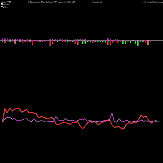Click the 'charts for DCM_BE' header text

[67, 2]
